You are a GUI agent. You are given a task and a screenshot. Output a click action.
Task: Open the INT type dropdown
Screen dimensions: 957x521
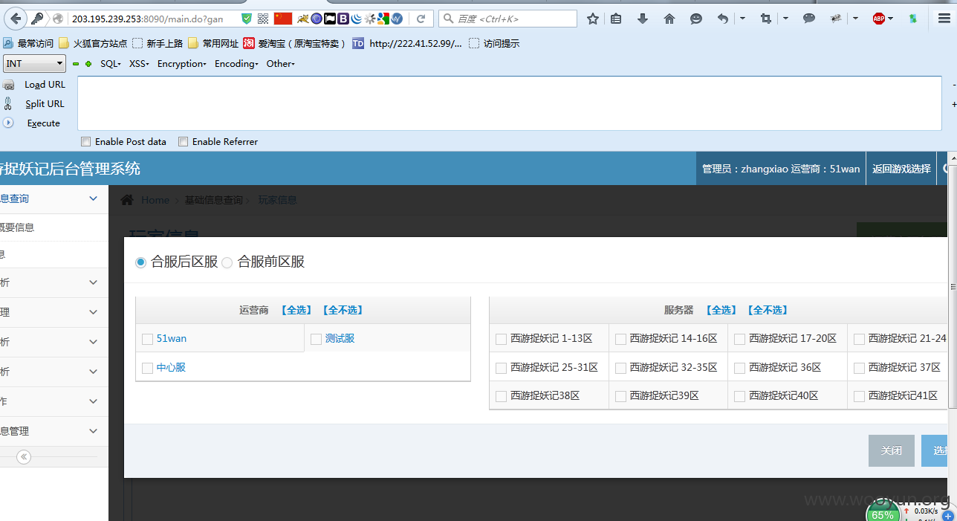click(x=34, y=64)
